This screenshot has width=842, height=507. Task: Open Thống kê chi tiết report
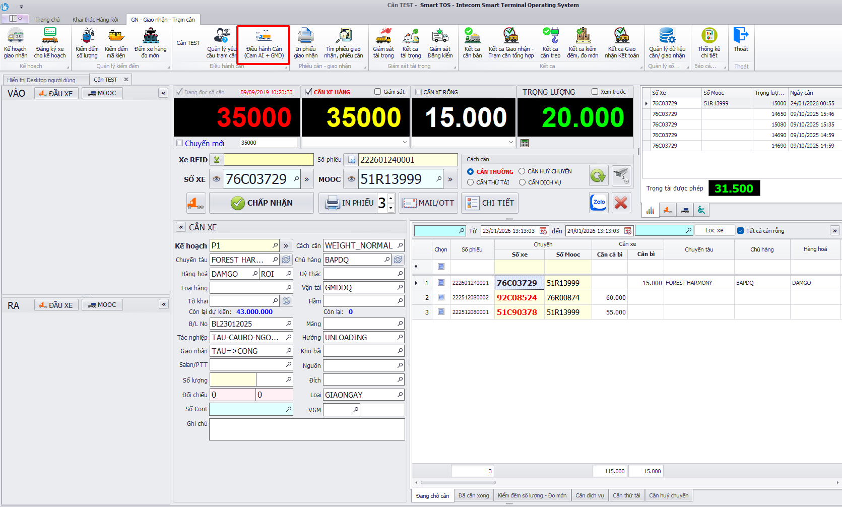(x=709, y=44)
